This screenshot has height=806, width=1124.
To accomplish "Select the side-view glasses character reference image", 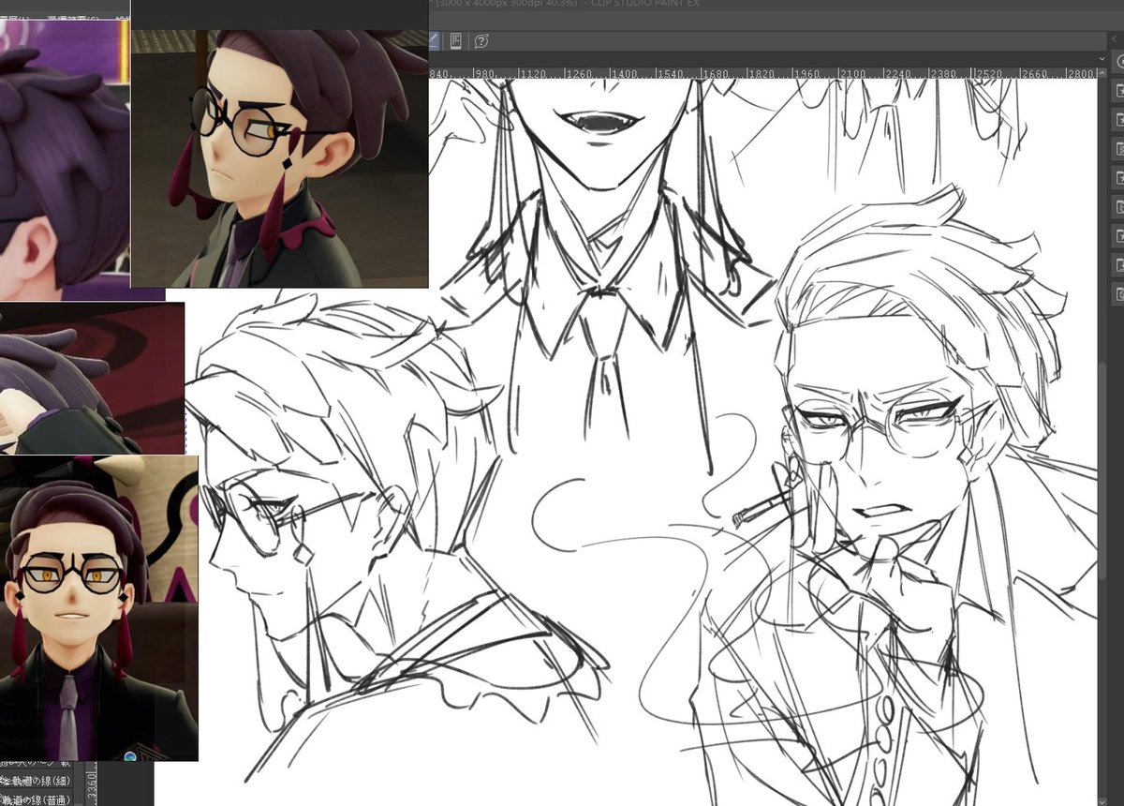I will click(x=279, y=157).
